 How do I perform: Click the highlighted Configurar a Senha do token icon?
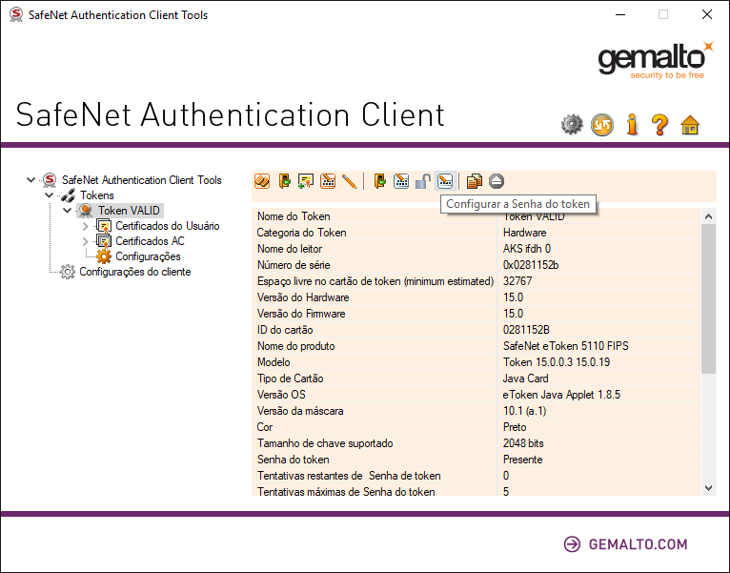pyautogui.click(x=445, y=181)
